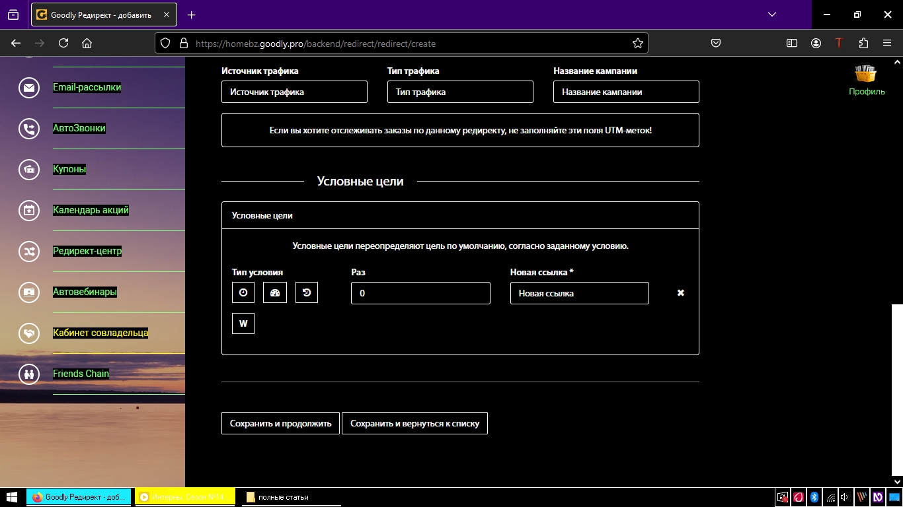
Task: Open the Автовебинары sidebar icon
Action: [x=29, y=292]
